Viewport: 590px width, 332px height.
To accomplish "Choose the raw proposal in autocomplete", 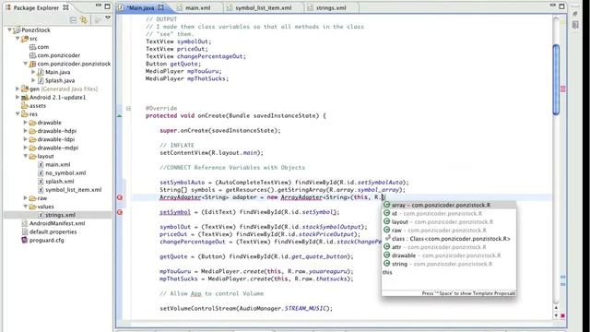I will [x=449, y=230].
